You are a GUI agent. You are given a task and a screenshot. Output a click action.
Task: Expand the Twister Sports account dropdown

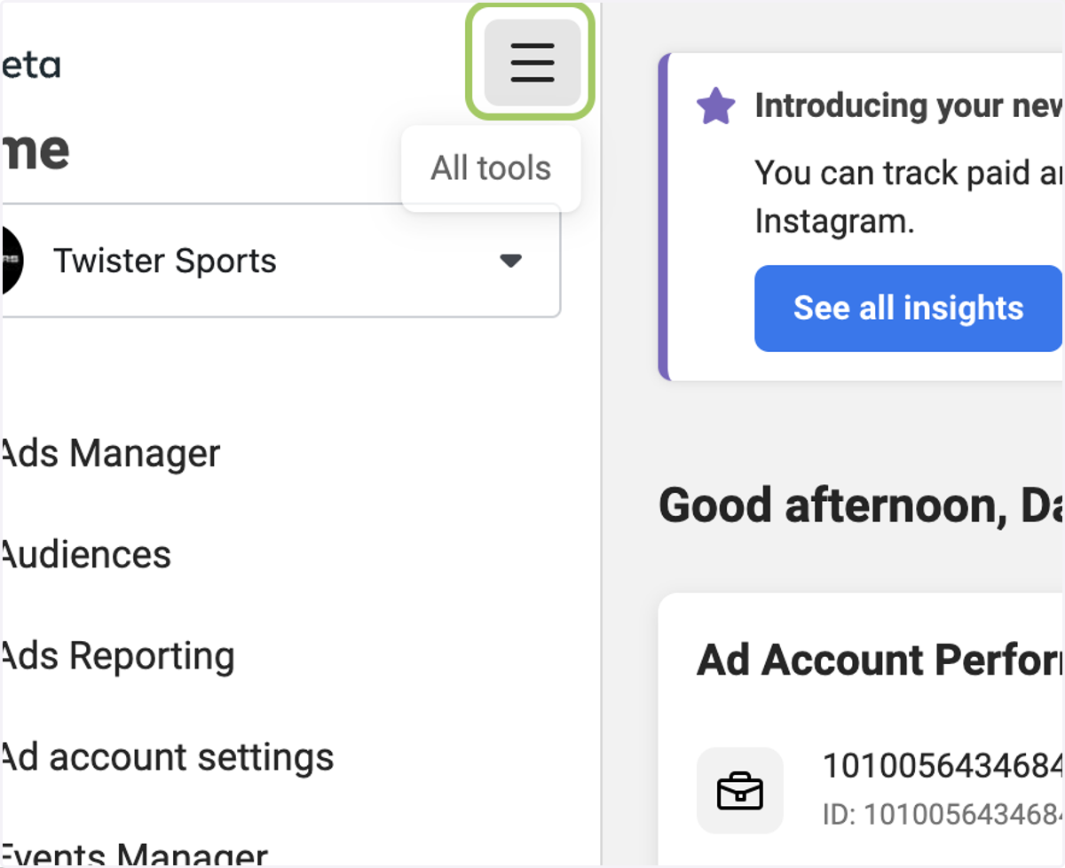coord(280,261)
